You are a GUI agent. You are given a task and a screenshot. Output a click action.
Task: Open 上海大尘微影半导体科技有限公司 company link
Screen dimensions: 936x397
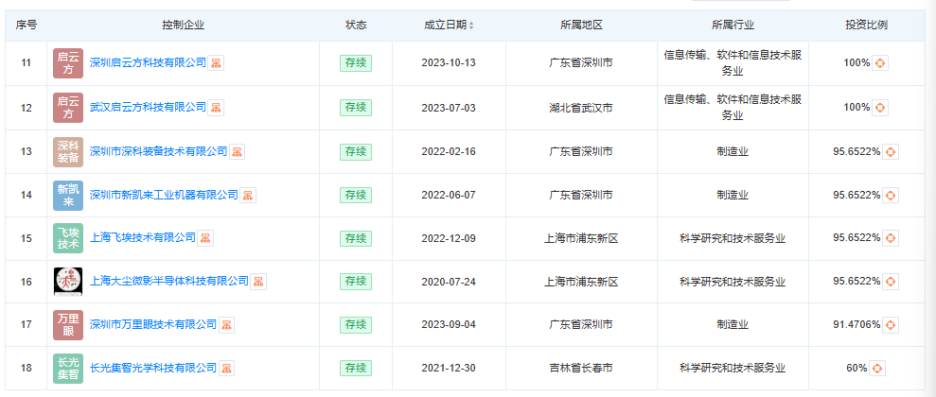click(168, 282)
